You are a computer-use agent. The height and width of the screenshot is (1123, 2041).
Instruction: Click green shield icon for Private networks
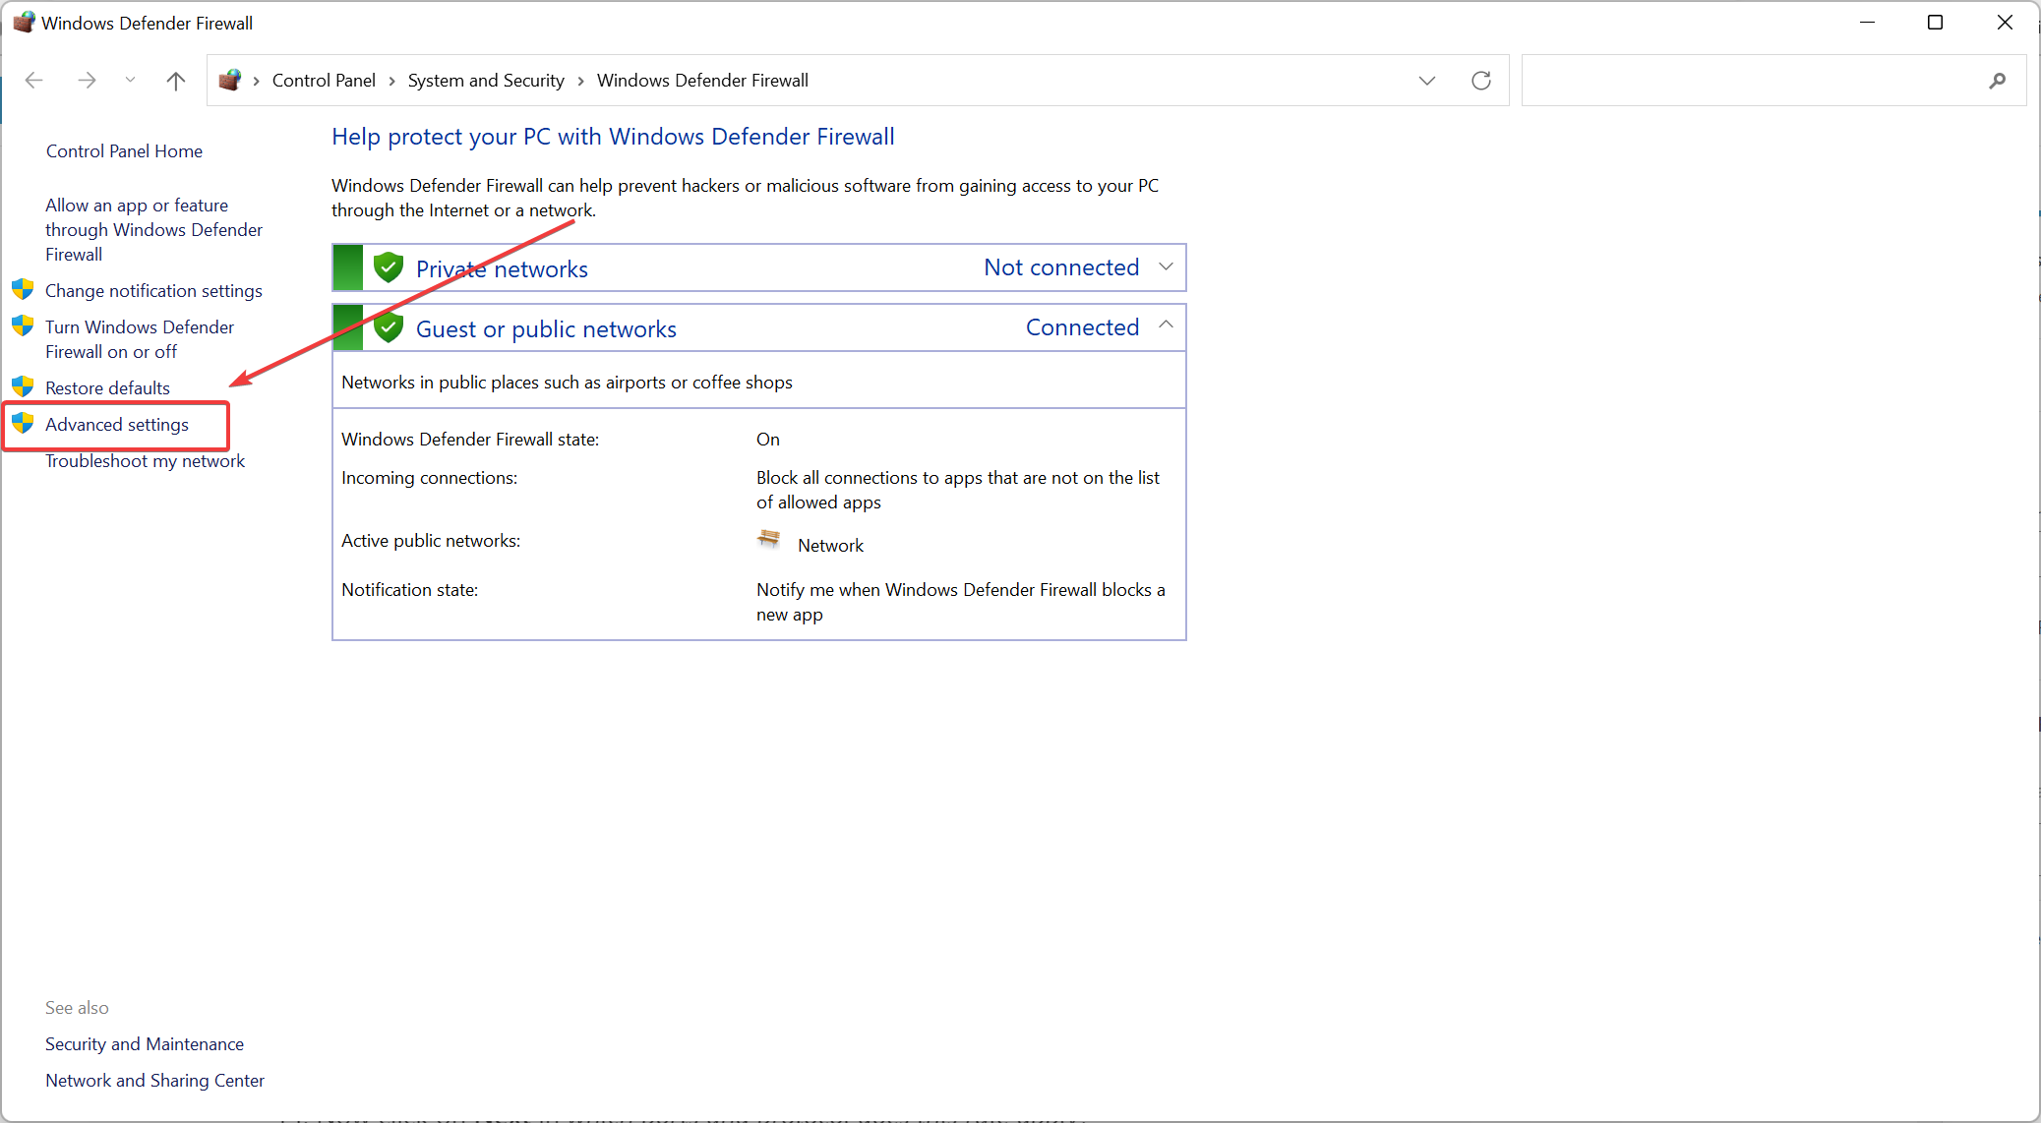tap(389, 267)
